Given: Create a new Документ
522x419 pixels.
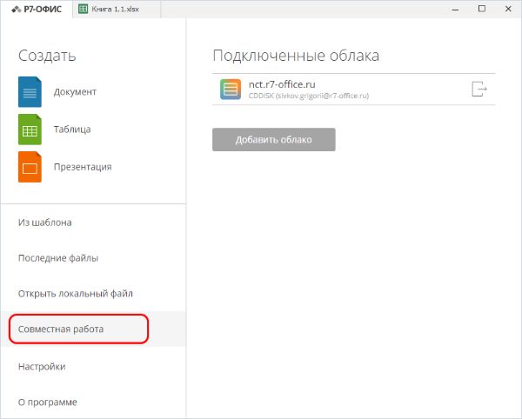Looking at the screenshot, I should tap(75, 92).
